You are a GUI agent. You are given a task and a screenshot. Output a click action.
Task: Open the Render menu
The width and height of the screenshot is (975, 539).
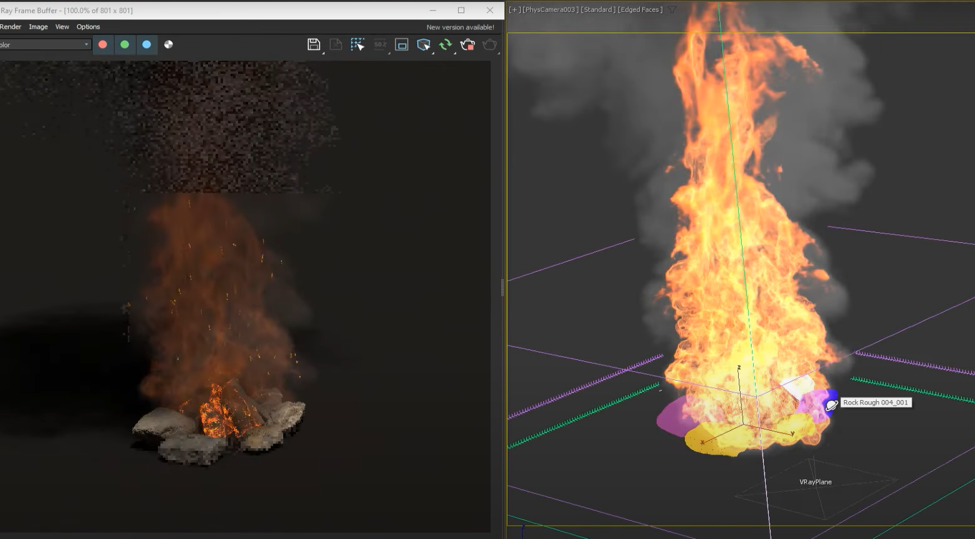(10, 26)
